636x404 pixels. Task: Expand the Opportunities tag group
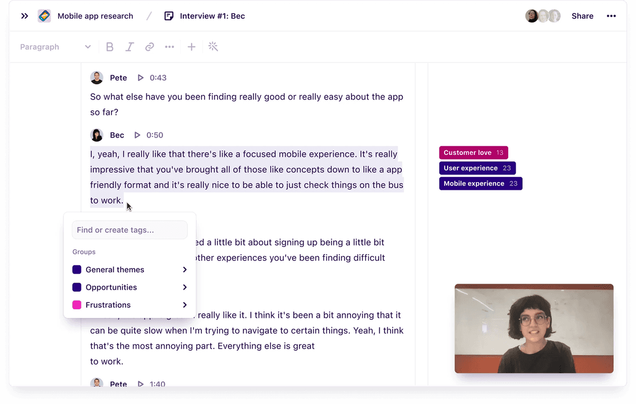pyautogui.click(x=111, y=287)
